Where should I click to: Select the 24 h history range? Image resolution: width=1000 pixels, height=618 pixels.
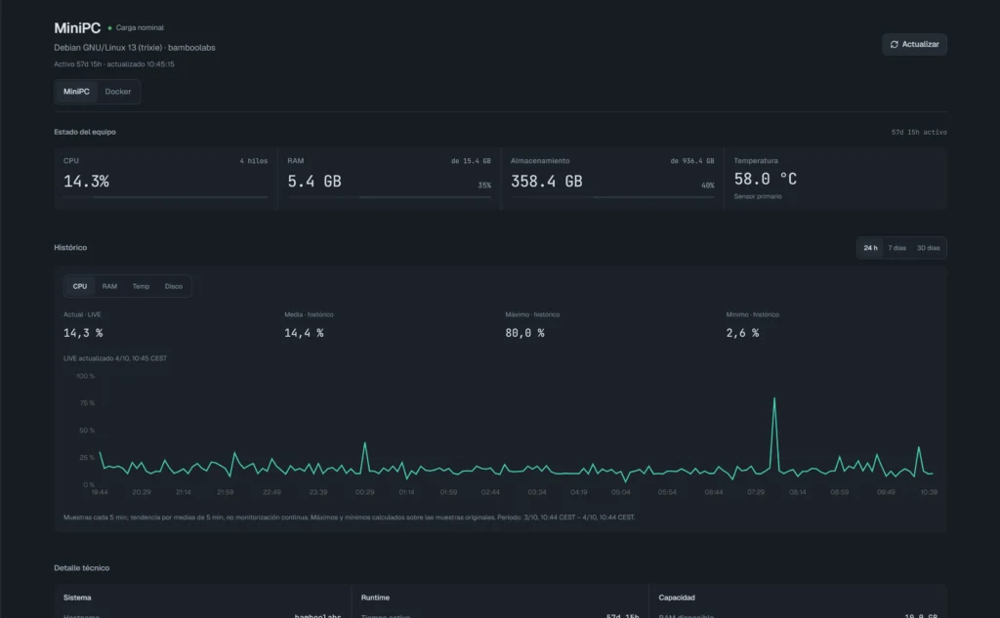870,248
